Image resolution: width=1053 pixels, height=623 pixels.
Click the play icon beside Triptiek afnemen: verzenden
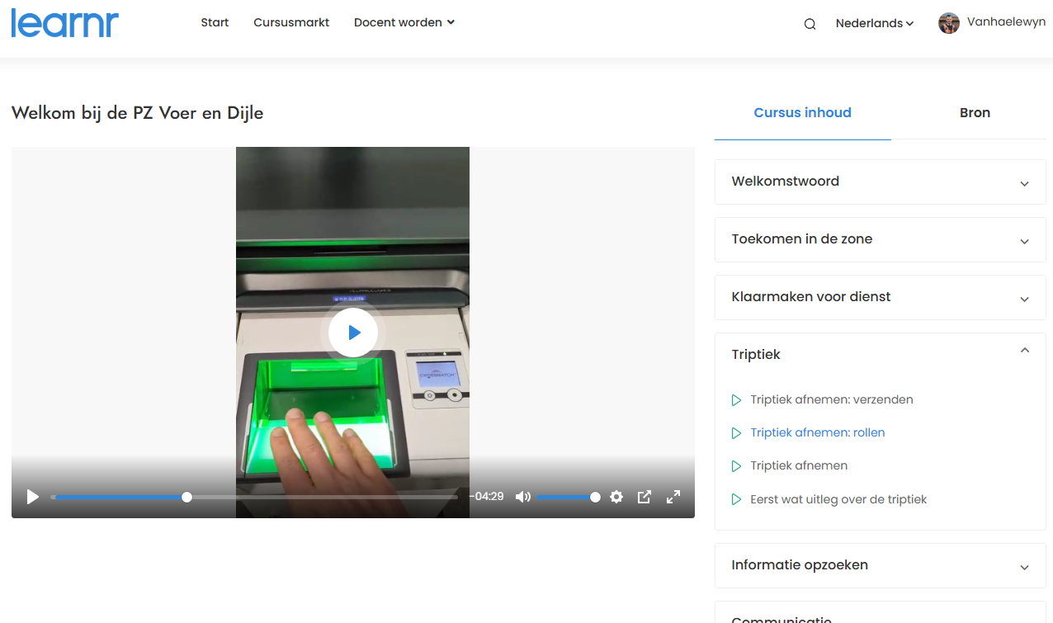735,399
